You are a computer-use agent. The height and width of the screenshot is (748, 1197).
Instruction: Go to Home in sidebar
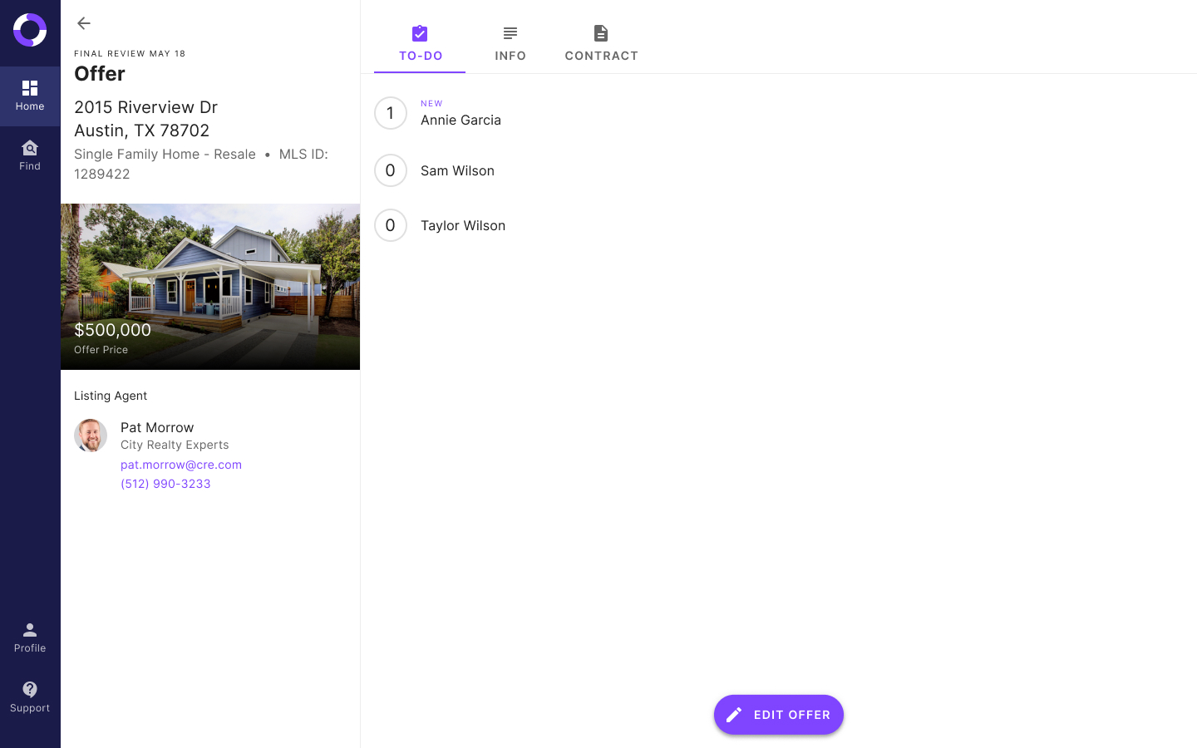[30, 96]
